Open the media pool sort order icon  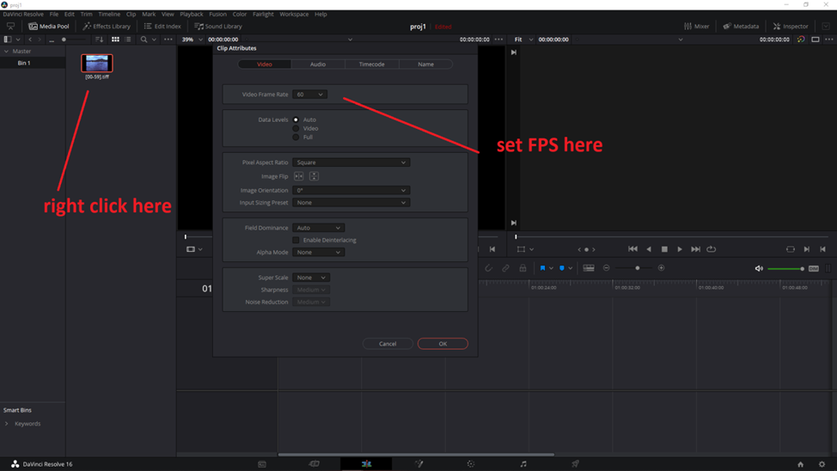[100, 40]
